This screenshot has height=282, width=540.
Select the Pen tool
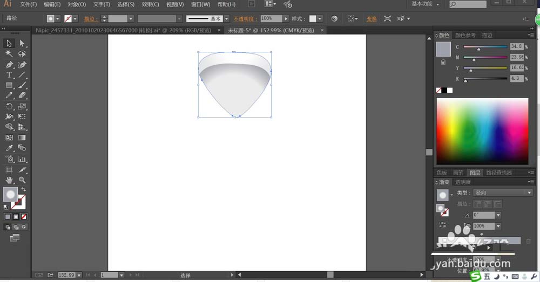pyautogui.click(x=9, y=65)
